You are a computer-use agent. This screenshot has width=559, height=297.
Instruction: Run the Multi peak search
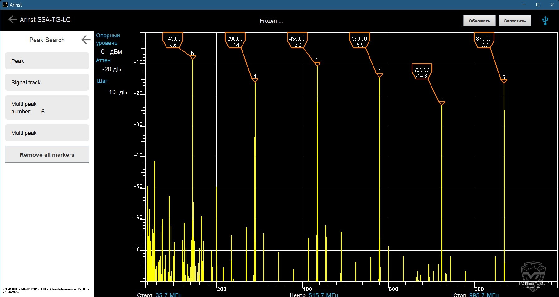(x=47, y=133)
